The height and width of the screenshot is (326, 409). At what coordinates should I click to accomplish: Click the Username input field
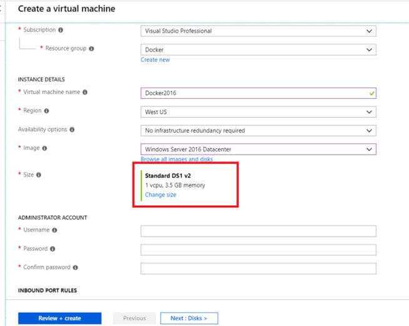[x=258, y=231]
